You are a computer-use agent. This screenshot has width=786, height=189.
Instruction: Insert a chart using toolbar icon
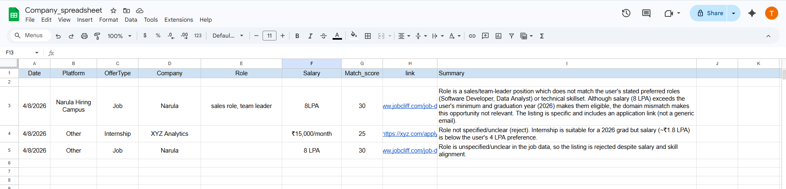tap(498, 36)
